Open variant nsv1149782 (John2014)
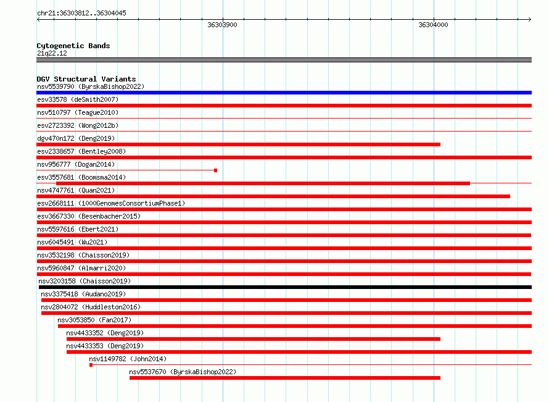549x402 pixels. 128,359
